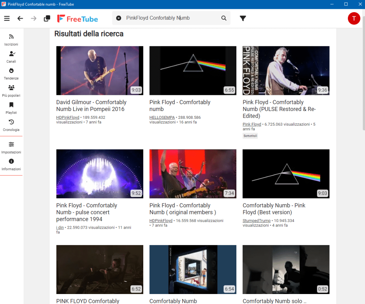Open the Best version prism thumbnail
The width and height of the screenshot is (365, 304).
(286, 174)
